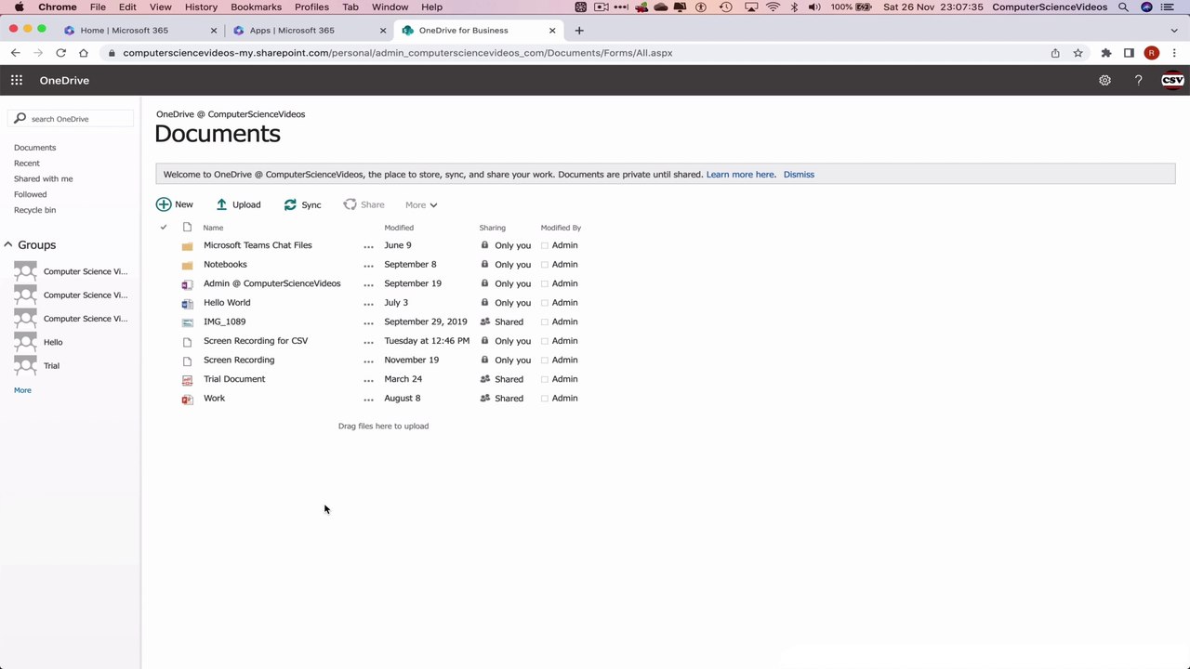
Task: Open the ellipsis menu for IMG_1089
Action: tap(369, 323)
